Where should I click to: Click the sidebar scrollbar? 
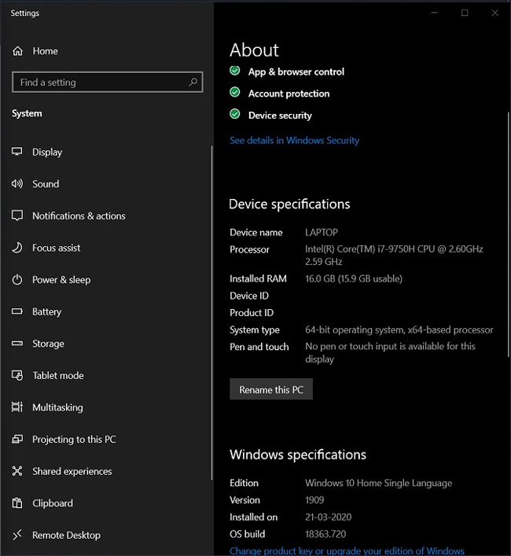[x=212, y=312]
